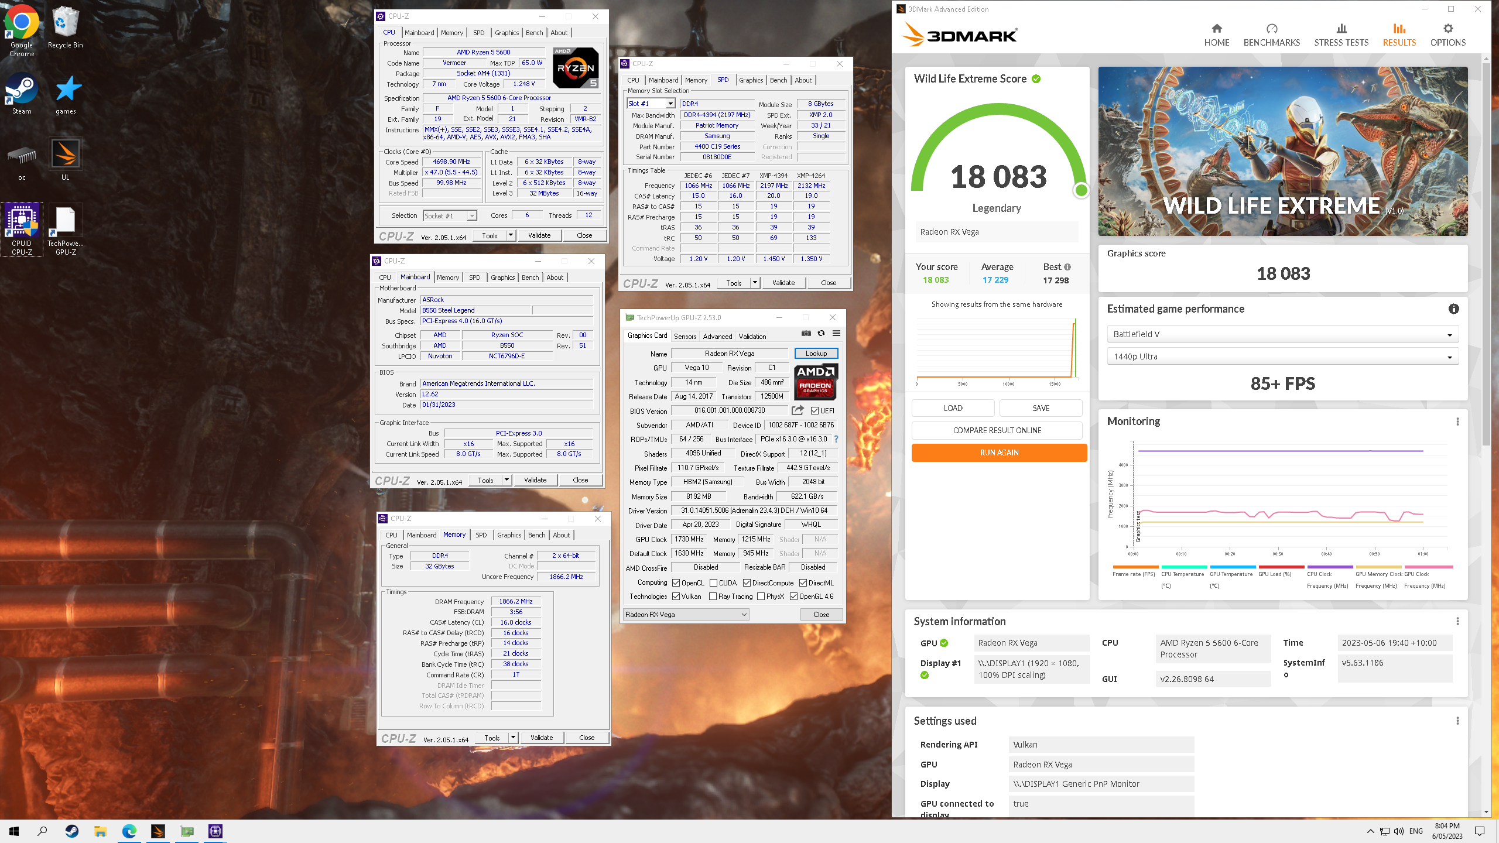Expand the 1440p Ultra preset dropdown
Viewport: 1499px width, 843px height.
point(1282,357)
